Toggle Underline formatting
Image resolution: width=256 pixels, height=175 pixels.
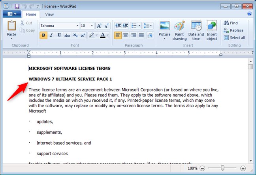pos(59,35)
